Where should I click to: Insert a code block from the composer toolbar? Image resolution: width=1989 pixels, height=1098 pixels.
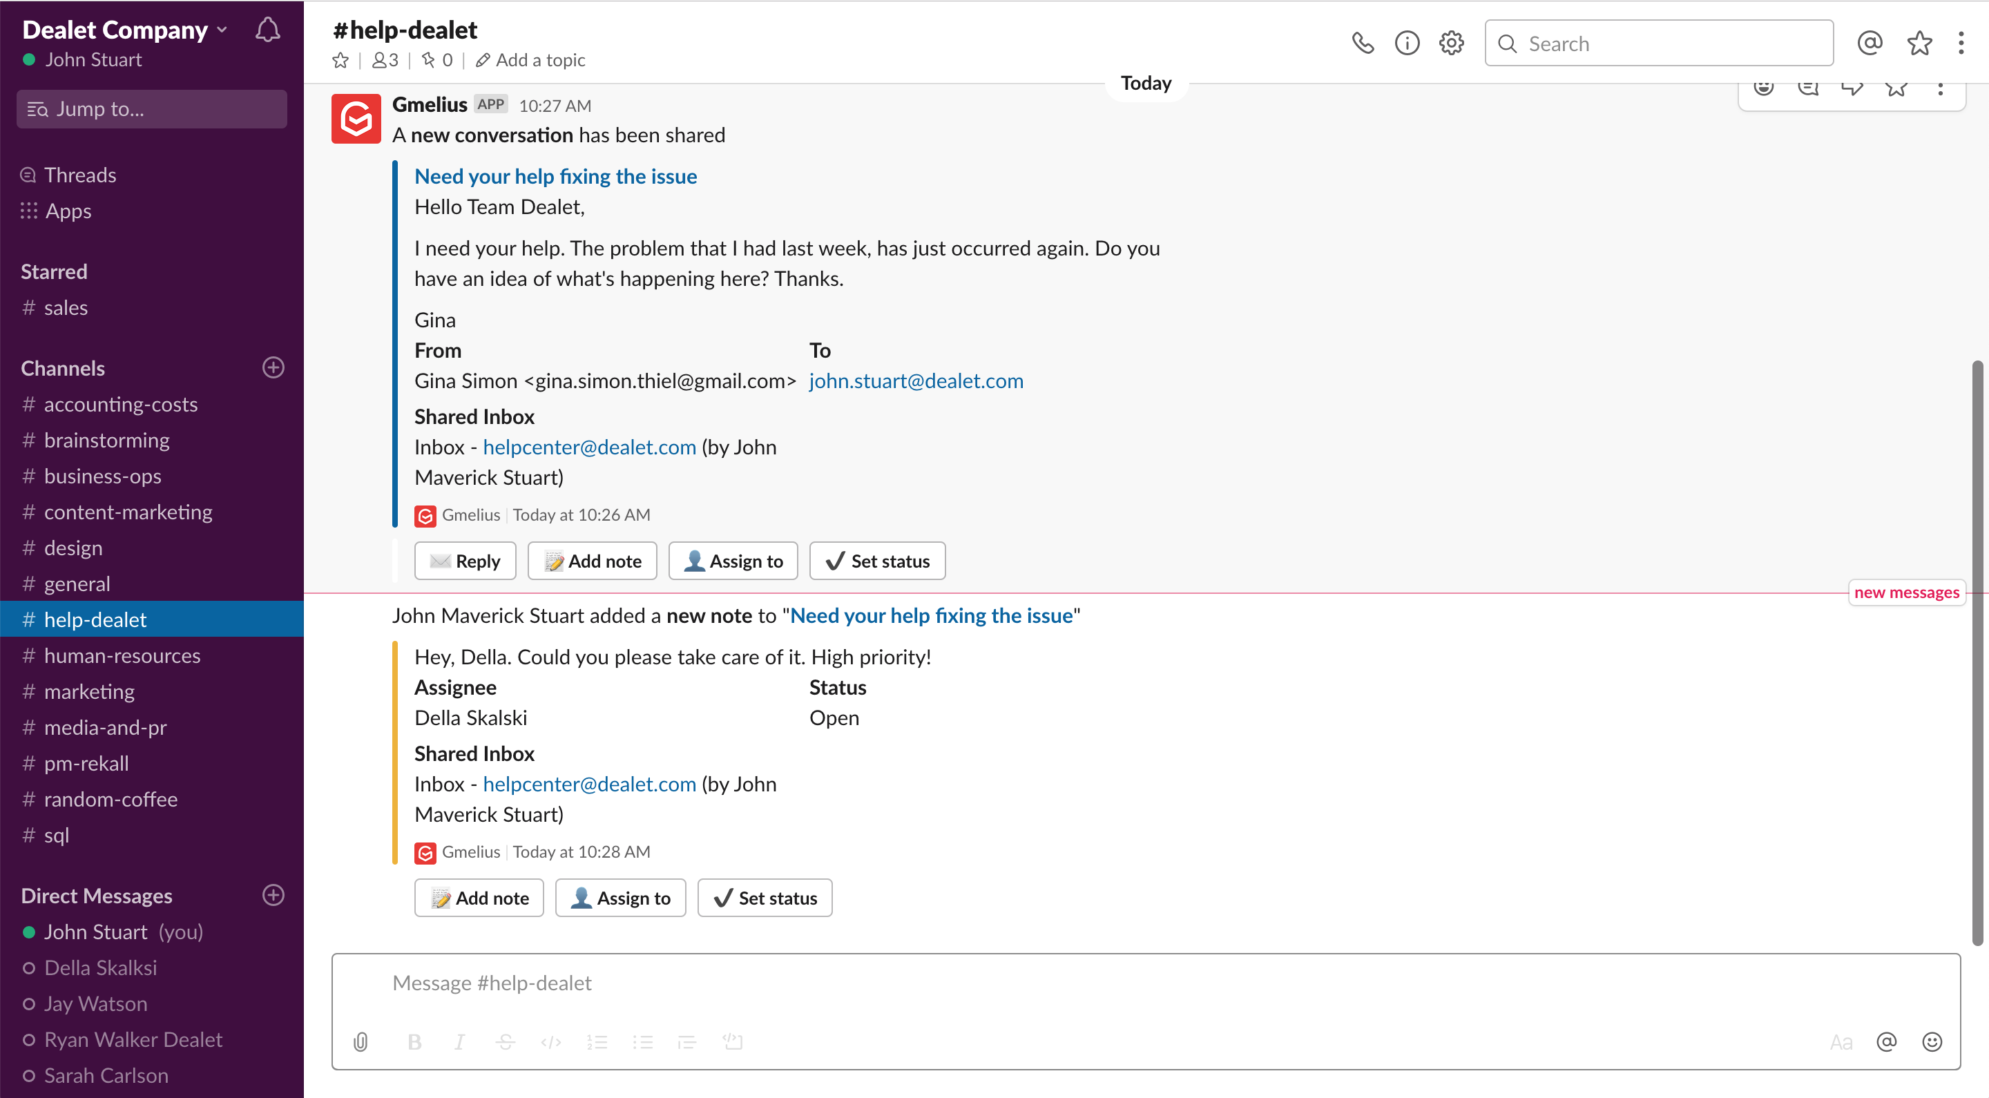coord(732,1041)
